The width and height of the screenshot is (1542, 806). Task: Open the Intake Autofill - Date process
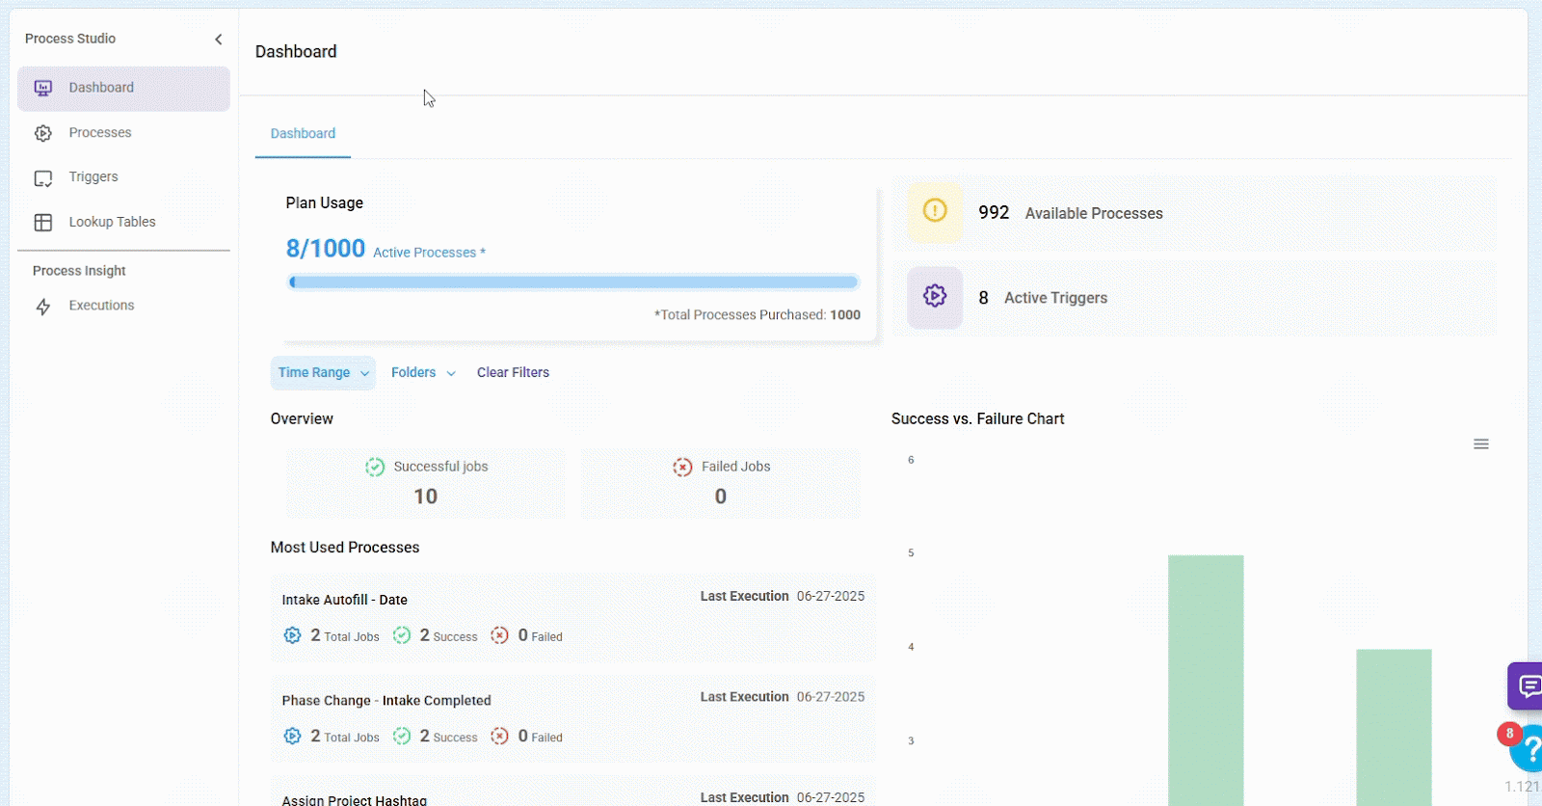(344, 600)
